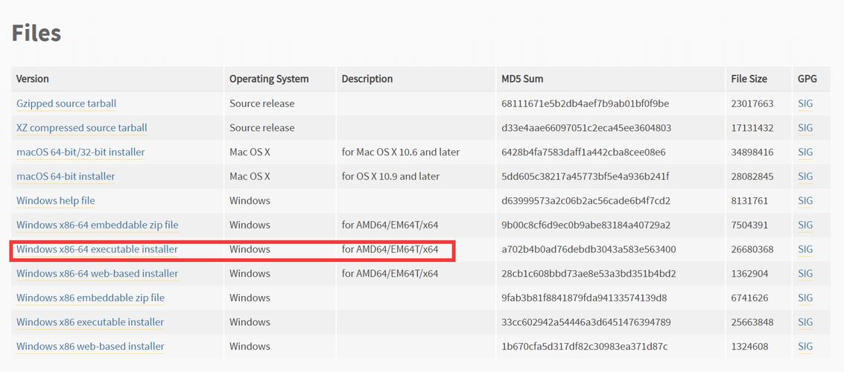
Task: Click Windows x86-64 executable installer link
Action: coord(97,249)
